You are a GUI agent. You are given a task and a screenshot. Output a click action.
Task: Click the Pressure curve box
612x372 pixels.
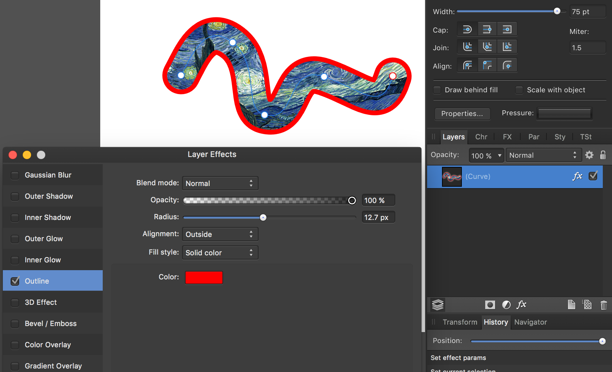tap(565, 114)
